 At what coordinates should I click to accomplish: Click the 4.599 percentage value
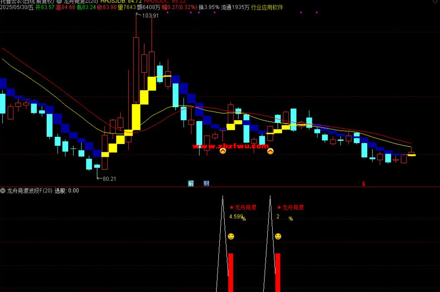[236, 217]
